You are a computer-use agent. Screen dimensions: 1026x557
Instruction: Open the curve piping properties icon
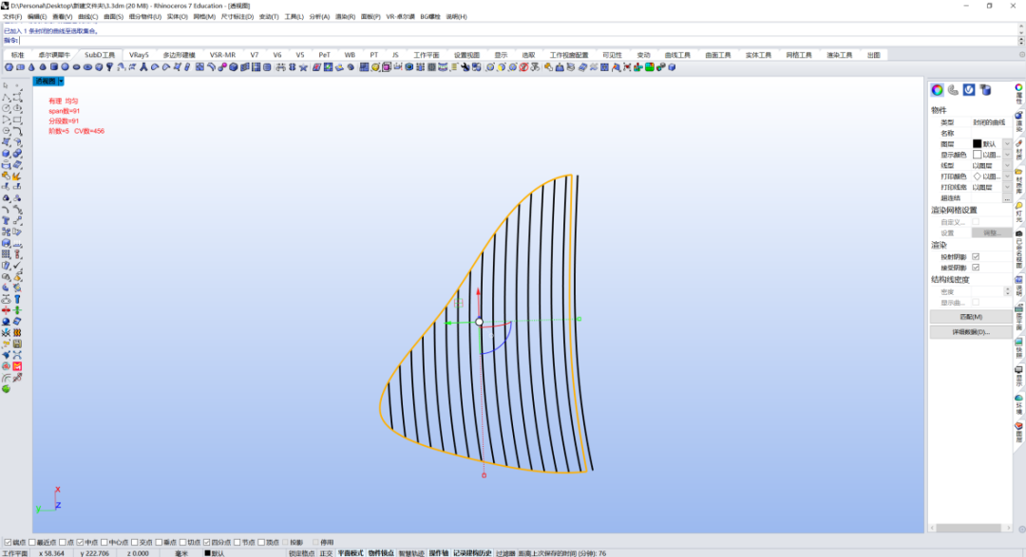[953, 90]
